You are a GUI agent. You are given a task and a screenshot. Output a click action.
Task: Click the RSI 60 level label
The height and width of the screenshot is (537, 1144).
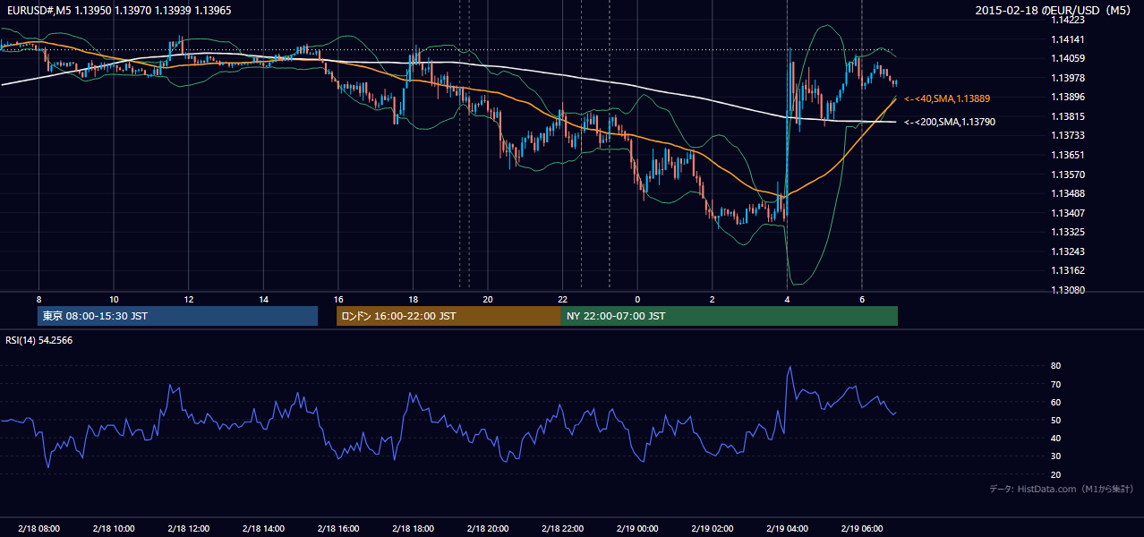[x=1055, y=402]
